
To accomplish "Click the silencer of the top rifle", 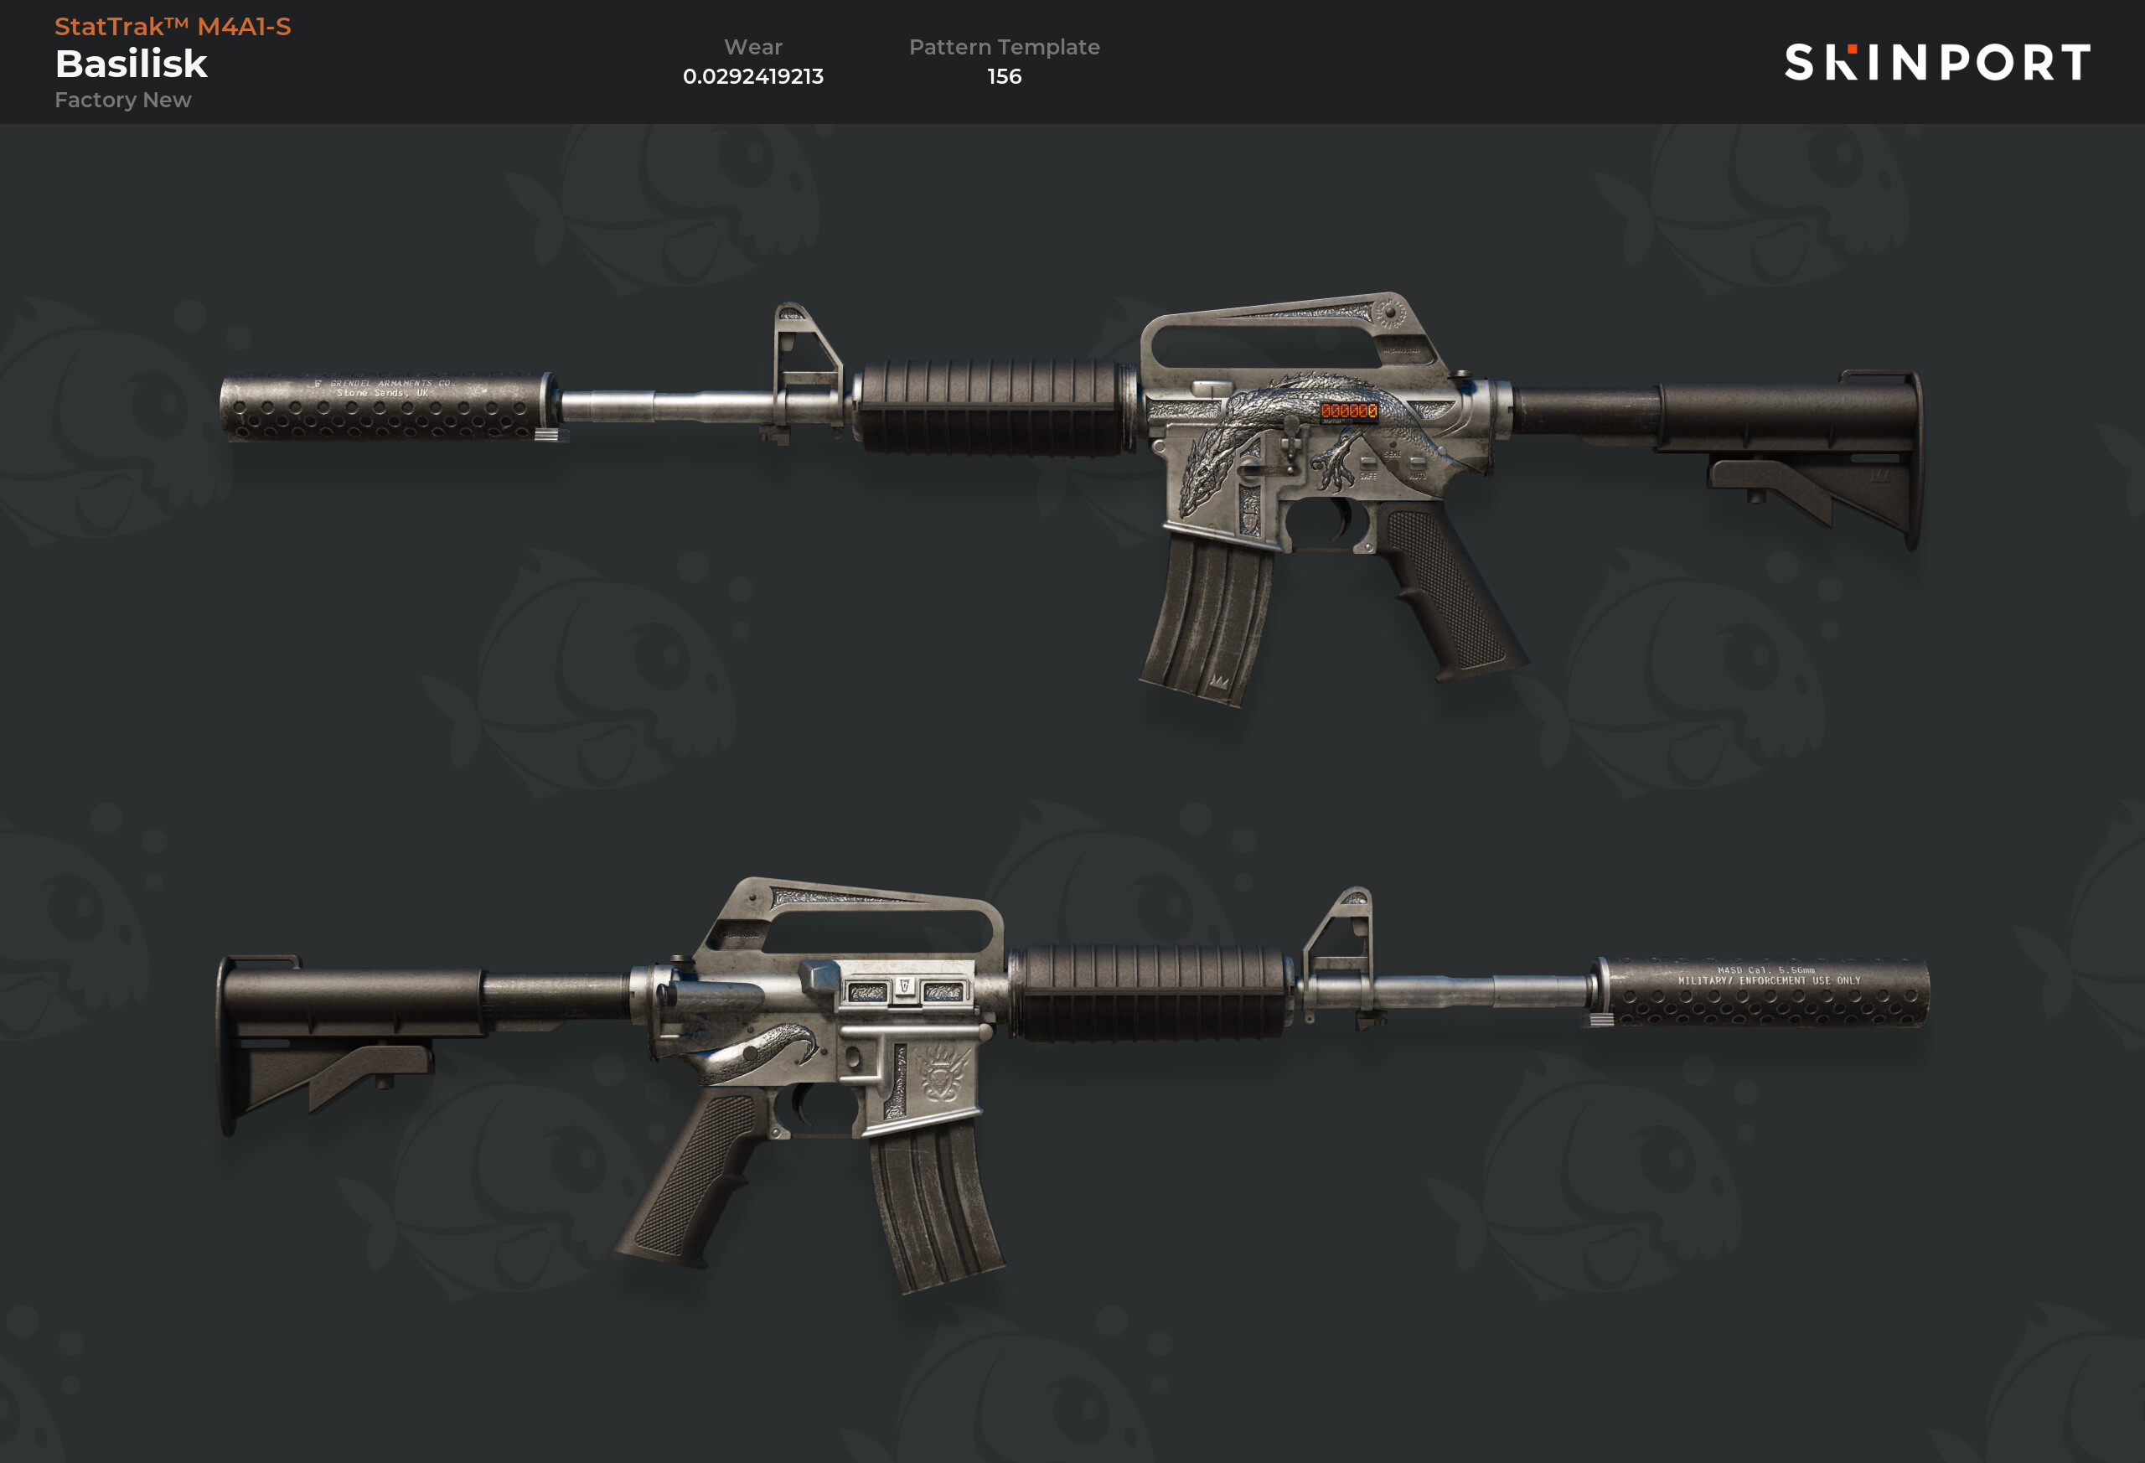I will pos(388,407).
